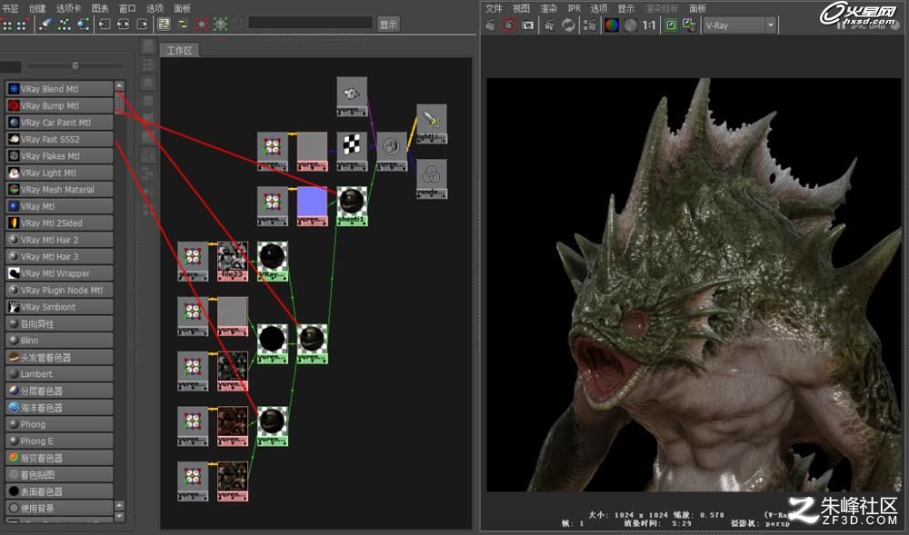Viewport: 909px width, 535px height.
Task: Switch to the 工作区 tab
Action: pos(179,50)
